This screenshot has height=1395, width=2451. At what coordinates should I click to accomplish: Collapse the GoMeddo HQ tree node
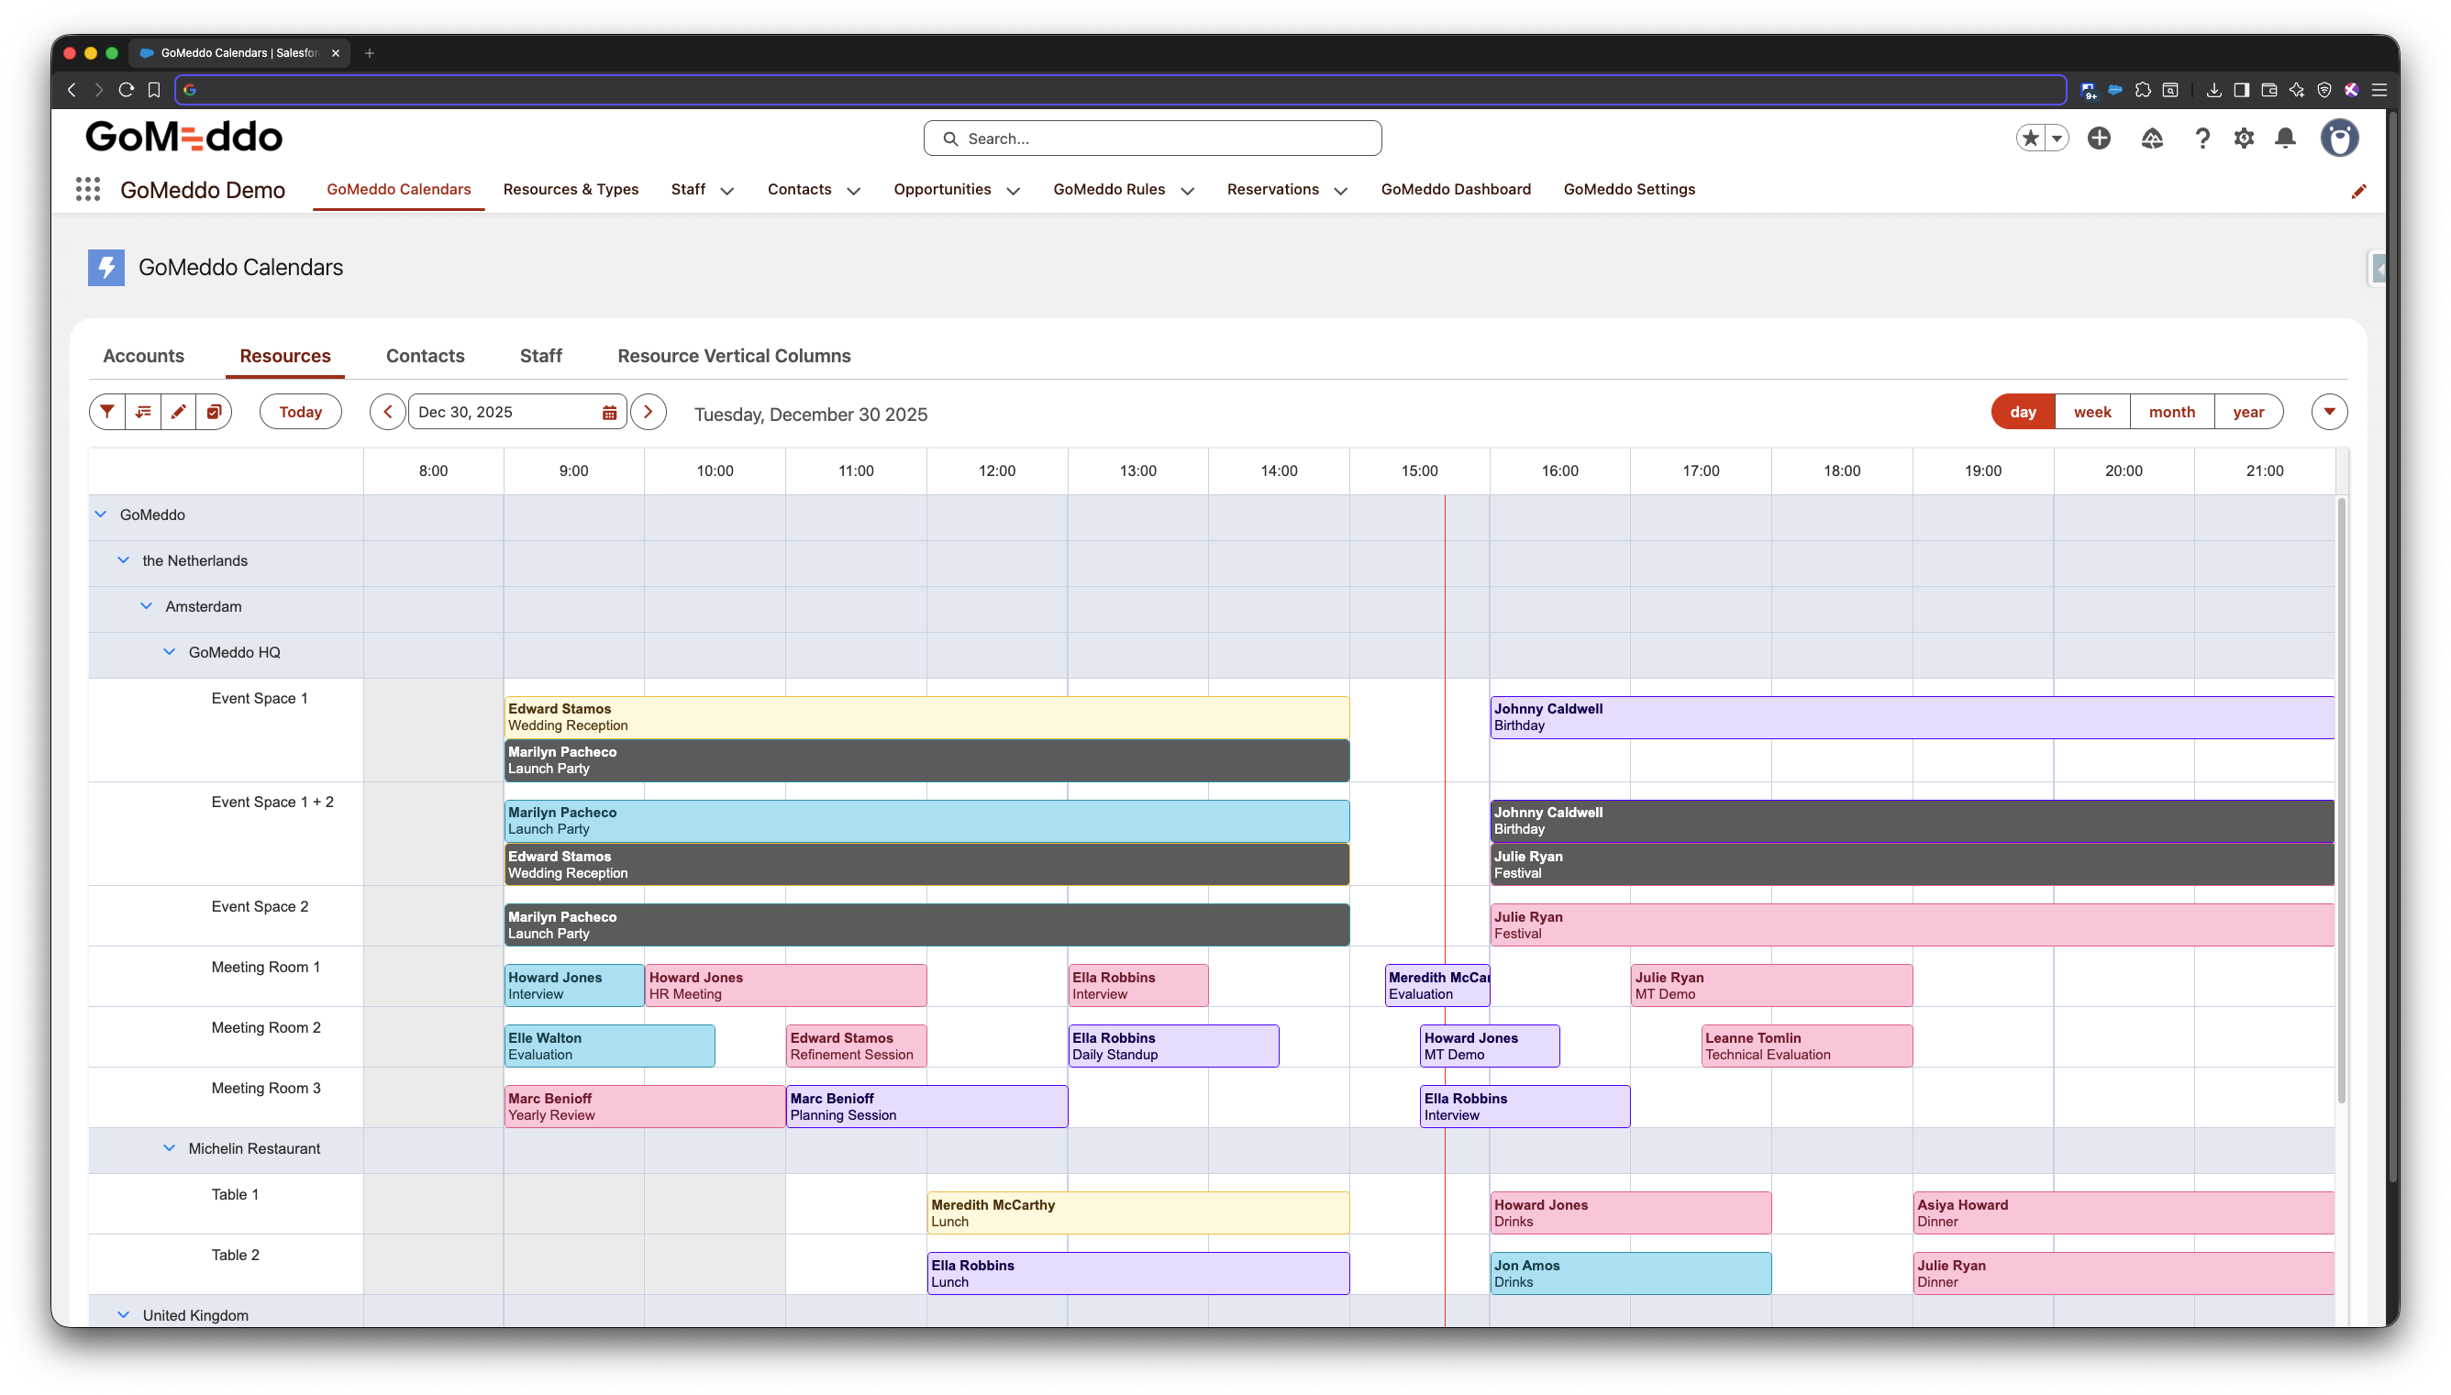[170, 652]
